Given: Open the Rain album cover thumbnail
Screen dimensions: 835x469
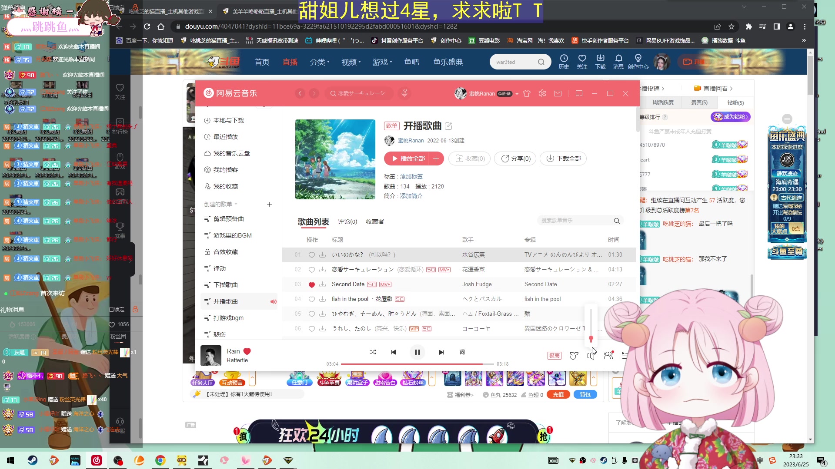Looking at the screenshot, I should 211,356.
